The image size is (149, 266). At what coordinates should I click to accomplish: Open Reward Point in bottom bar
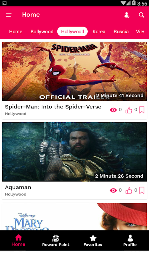(x=56, y=241)
